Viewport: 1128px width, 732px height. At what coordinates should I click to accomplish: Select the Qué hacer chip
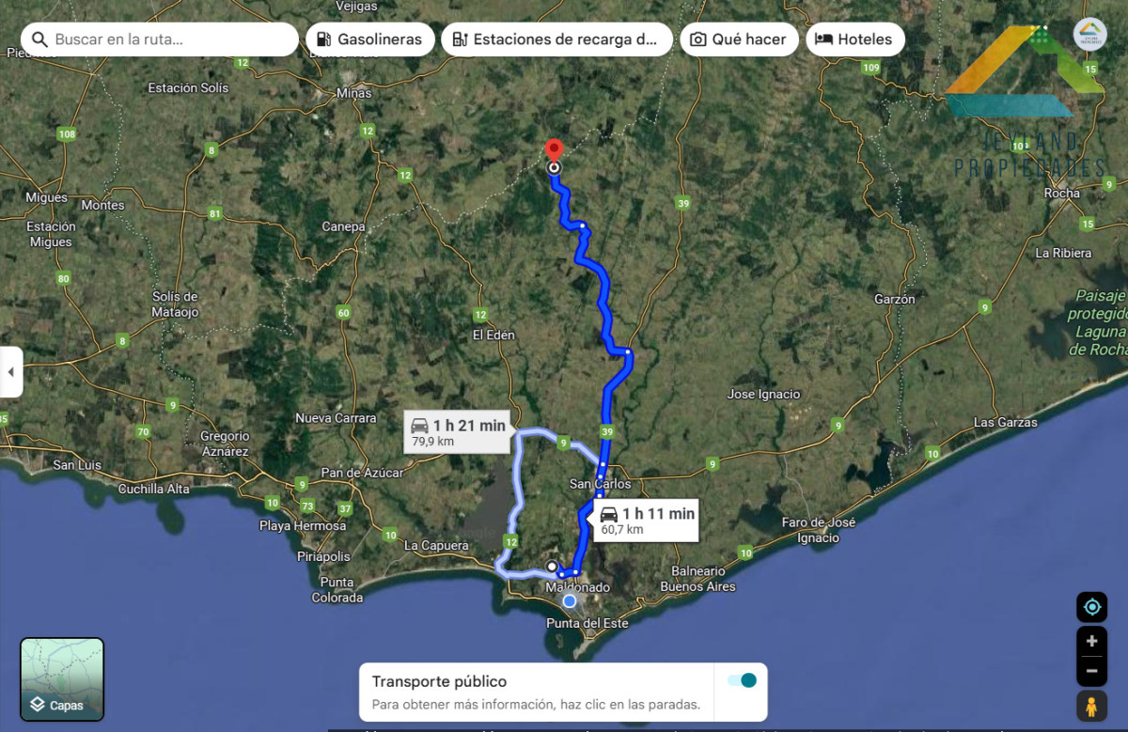[739, 39]
